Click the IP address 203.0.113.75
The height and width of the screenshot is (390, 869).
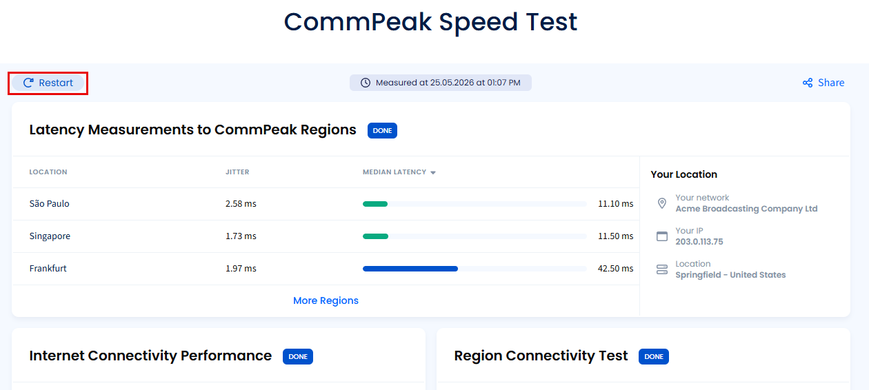(x=699, y=242)
